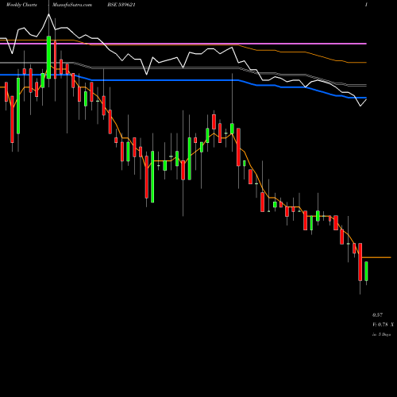397x397 pixels.
Task: Click the 'V: 0.78 X' volume text
Action: pyautogui.click(x=383, y=325)
